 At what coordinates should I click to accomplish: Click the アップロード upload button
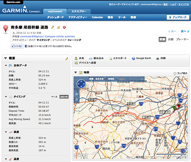pyautogui.click(x=178, y=17)
